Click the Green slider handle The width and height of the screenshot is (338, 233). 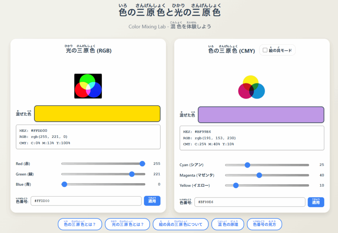click(132, 174)
